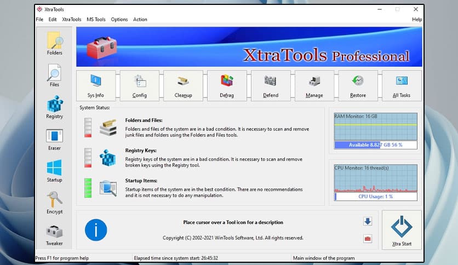Open the File menu
The width and height of the screenshot is (458, 265).
pos(39,19)
